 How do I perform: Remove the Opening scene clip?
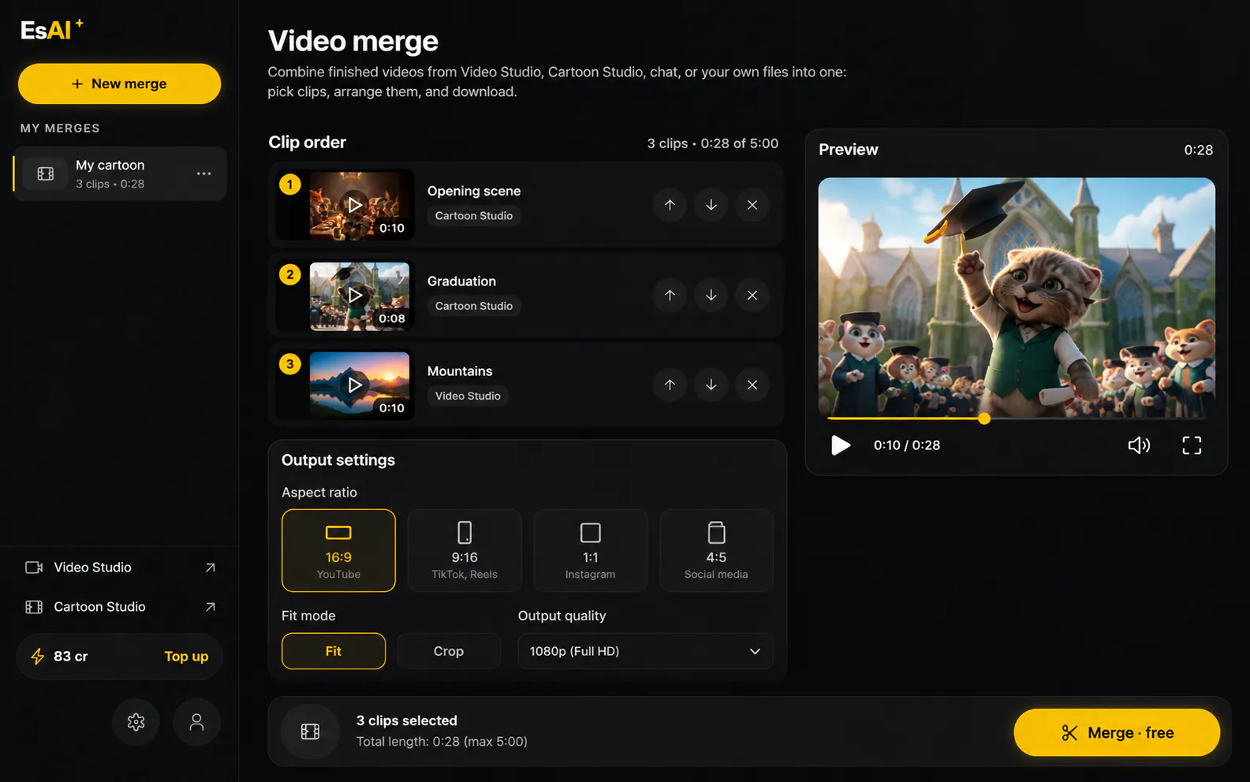click(x=752, y=205)
